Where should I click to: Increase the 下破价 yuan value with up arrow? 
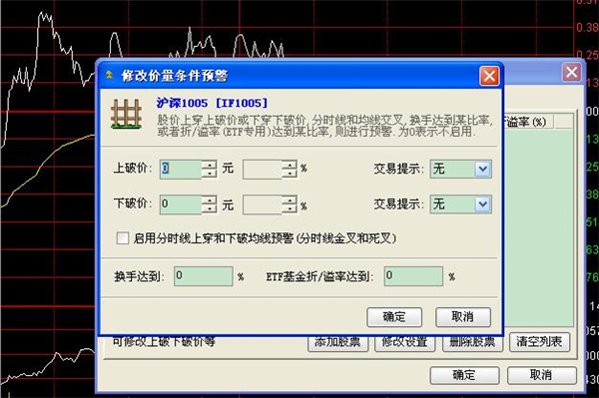click(210, 199)
